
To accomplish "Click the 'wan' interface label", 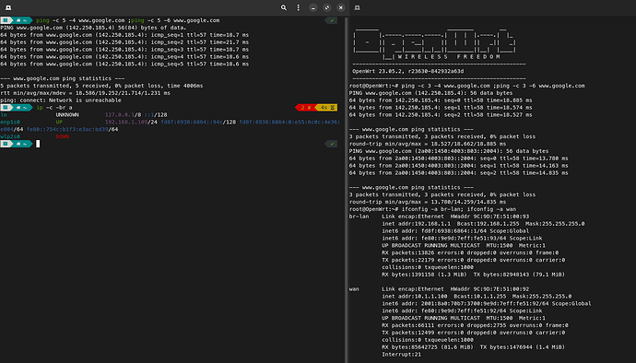I will pyautogui.click(x=354, y=289).
